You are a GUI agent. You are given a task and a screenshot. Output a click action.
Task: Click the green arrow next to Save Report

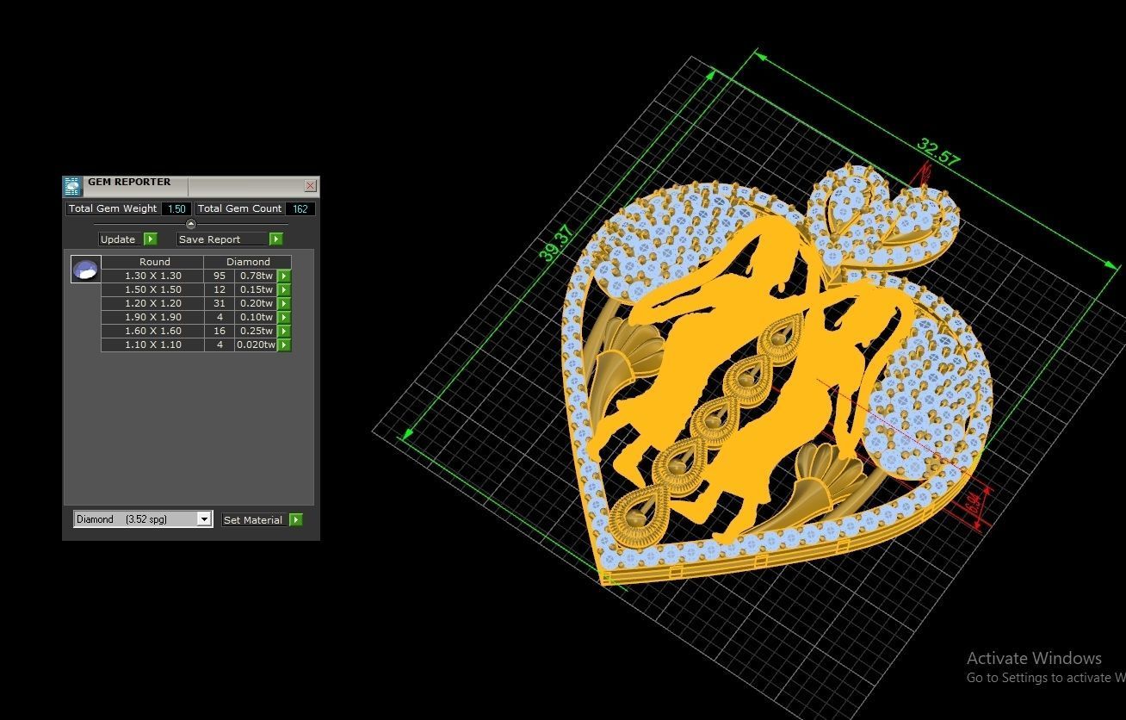276,239
